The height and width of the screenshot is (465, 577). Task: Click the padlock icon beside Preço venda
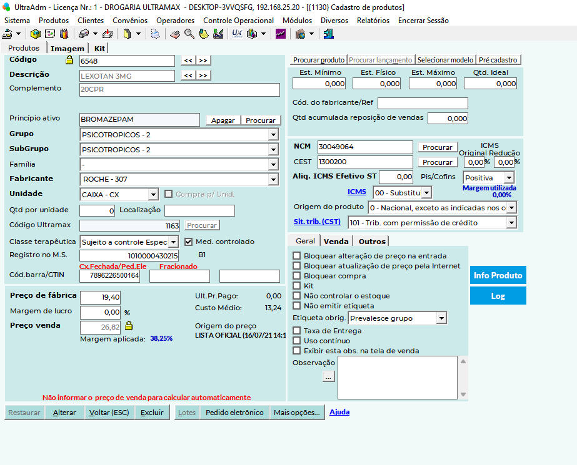coord(129,325)
